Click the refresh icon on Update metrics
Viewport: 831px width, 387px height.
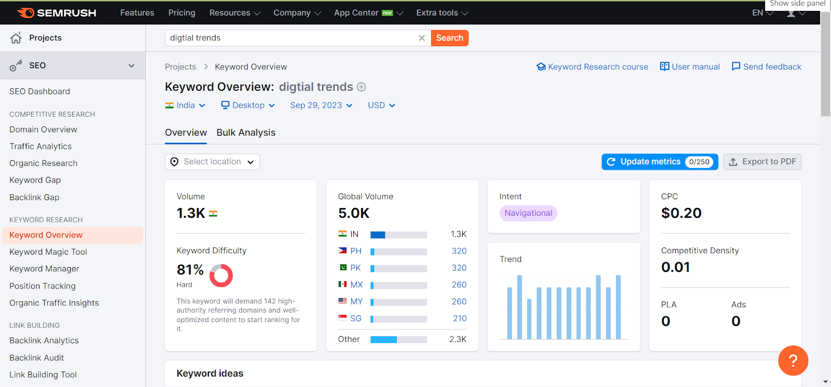tap(611, 162)
